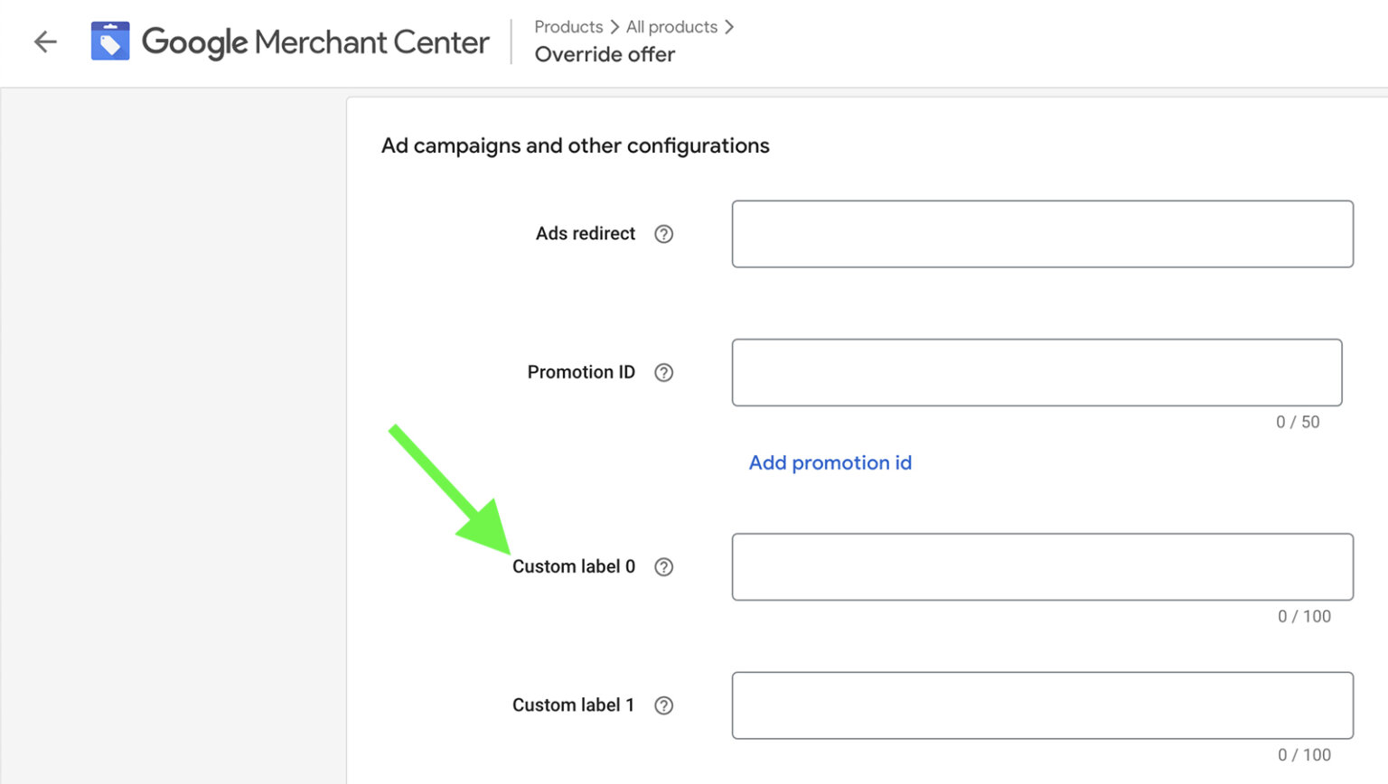Click the Custom label 0 text label
Viewport: 1388px width, 784px height.
pyautogui.click(x=573, y=566)
